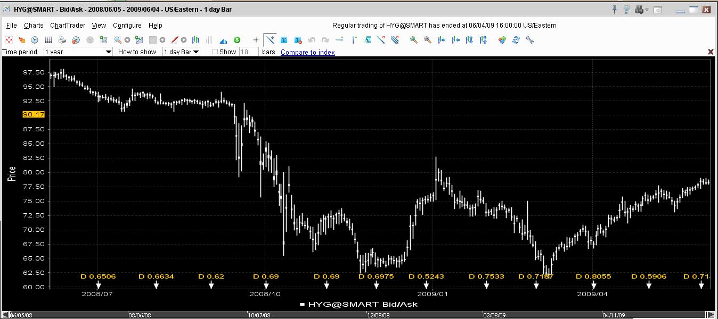The width and height of the screenshot is (718, 319).
Task: Click the bars with right arrow icon
Action: pos(442,40)
